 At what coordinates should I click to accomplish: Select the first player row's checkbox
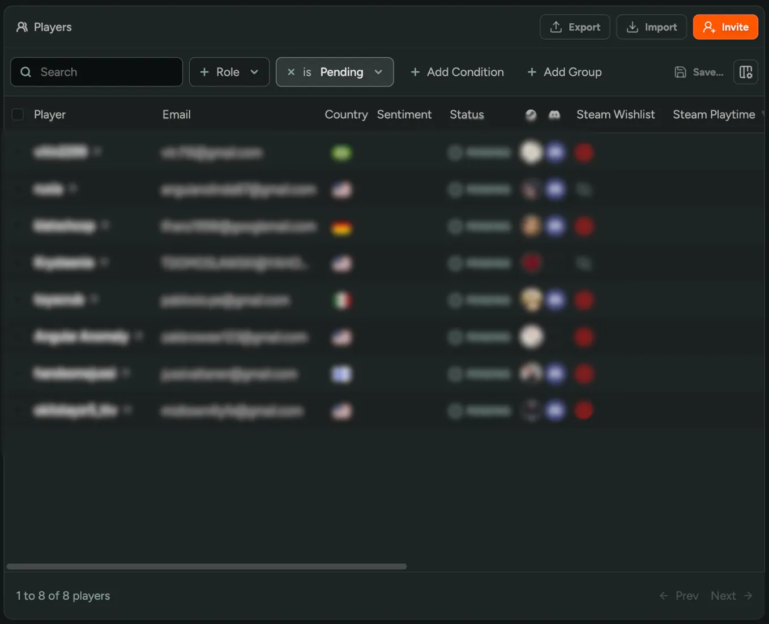[x=18, y=152]
